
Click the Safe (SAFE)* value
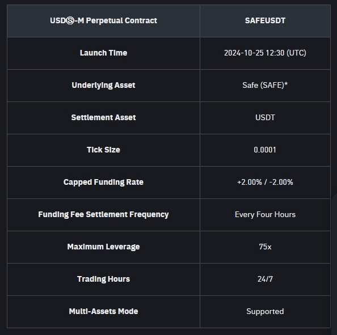click(x=265, y=85)
